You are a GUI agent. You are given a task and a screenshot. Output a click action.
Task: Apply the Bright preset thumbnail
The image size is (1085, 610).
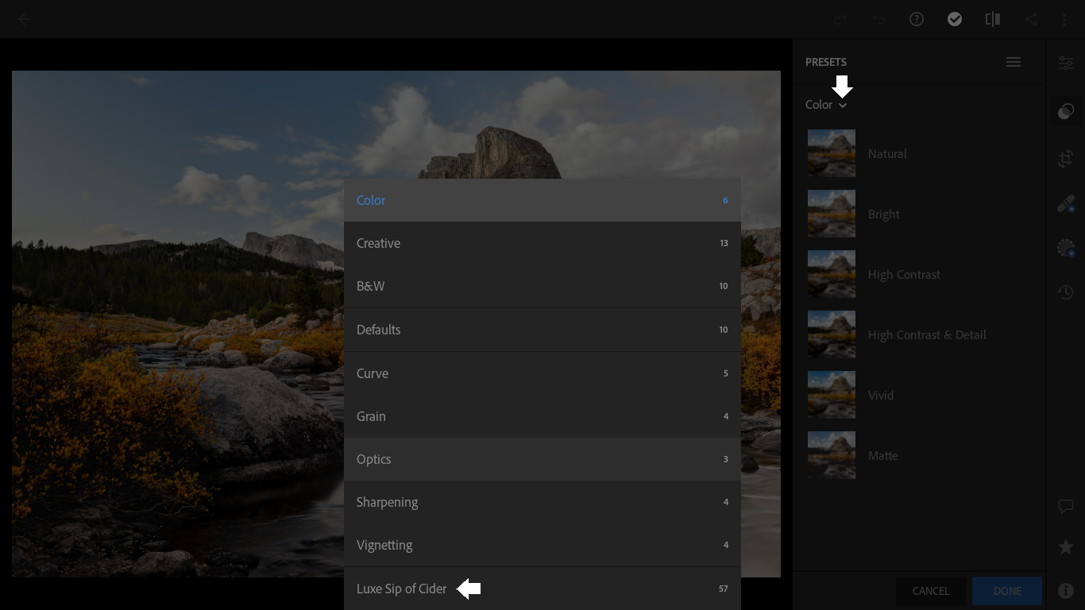pos(832,214)
